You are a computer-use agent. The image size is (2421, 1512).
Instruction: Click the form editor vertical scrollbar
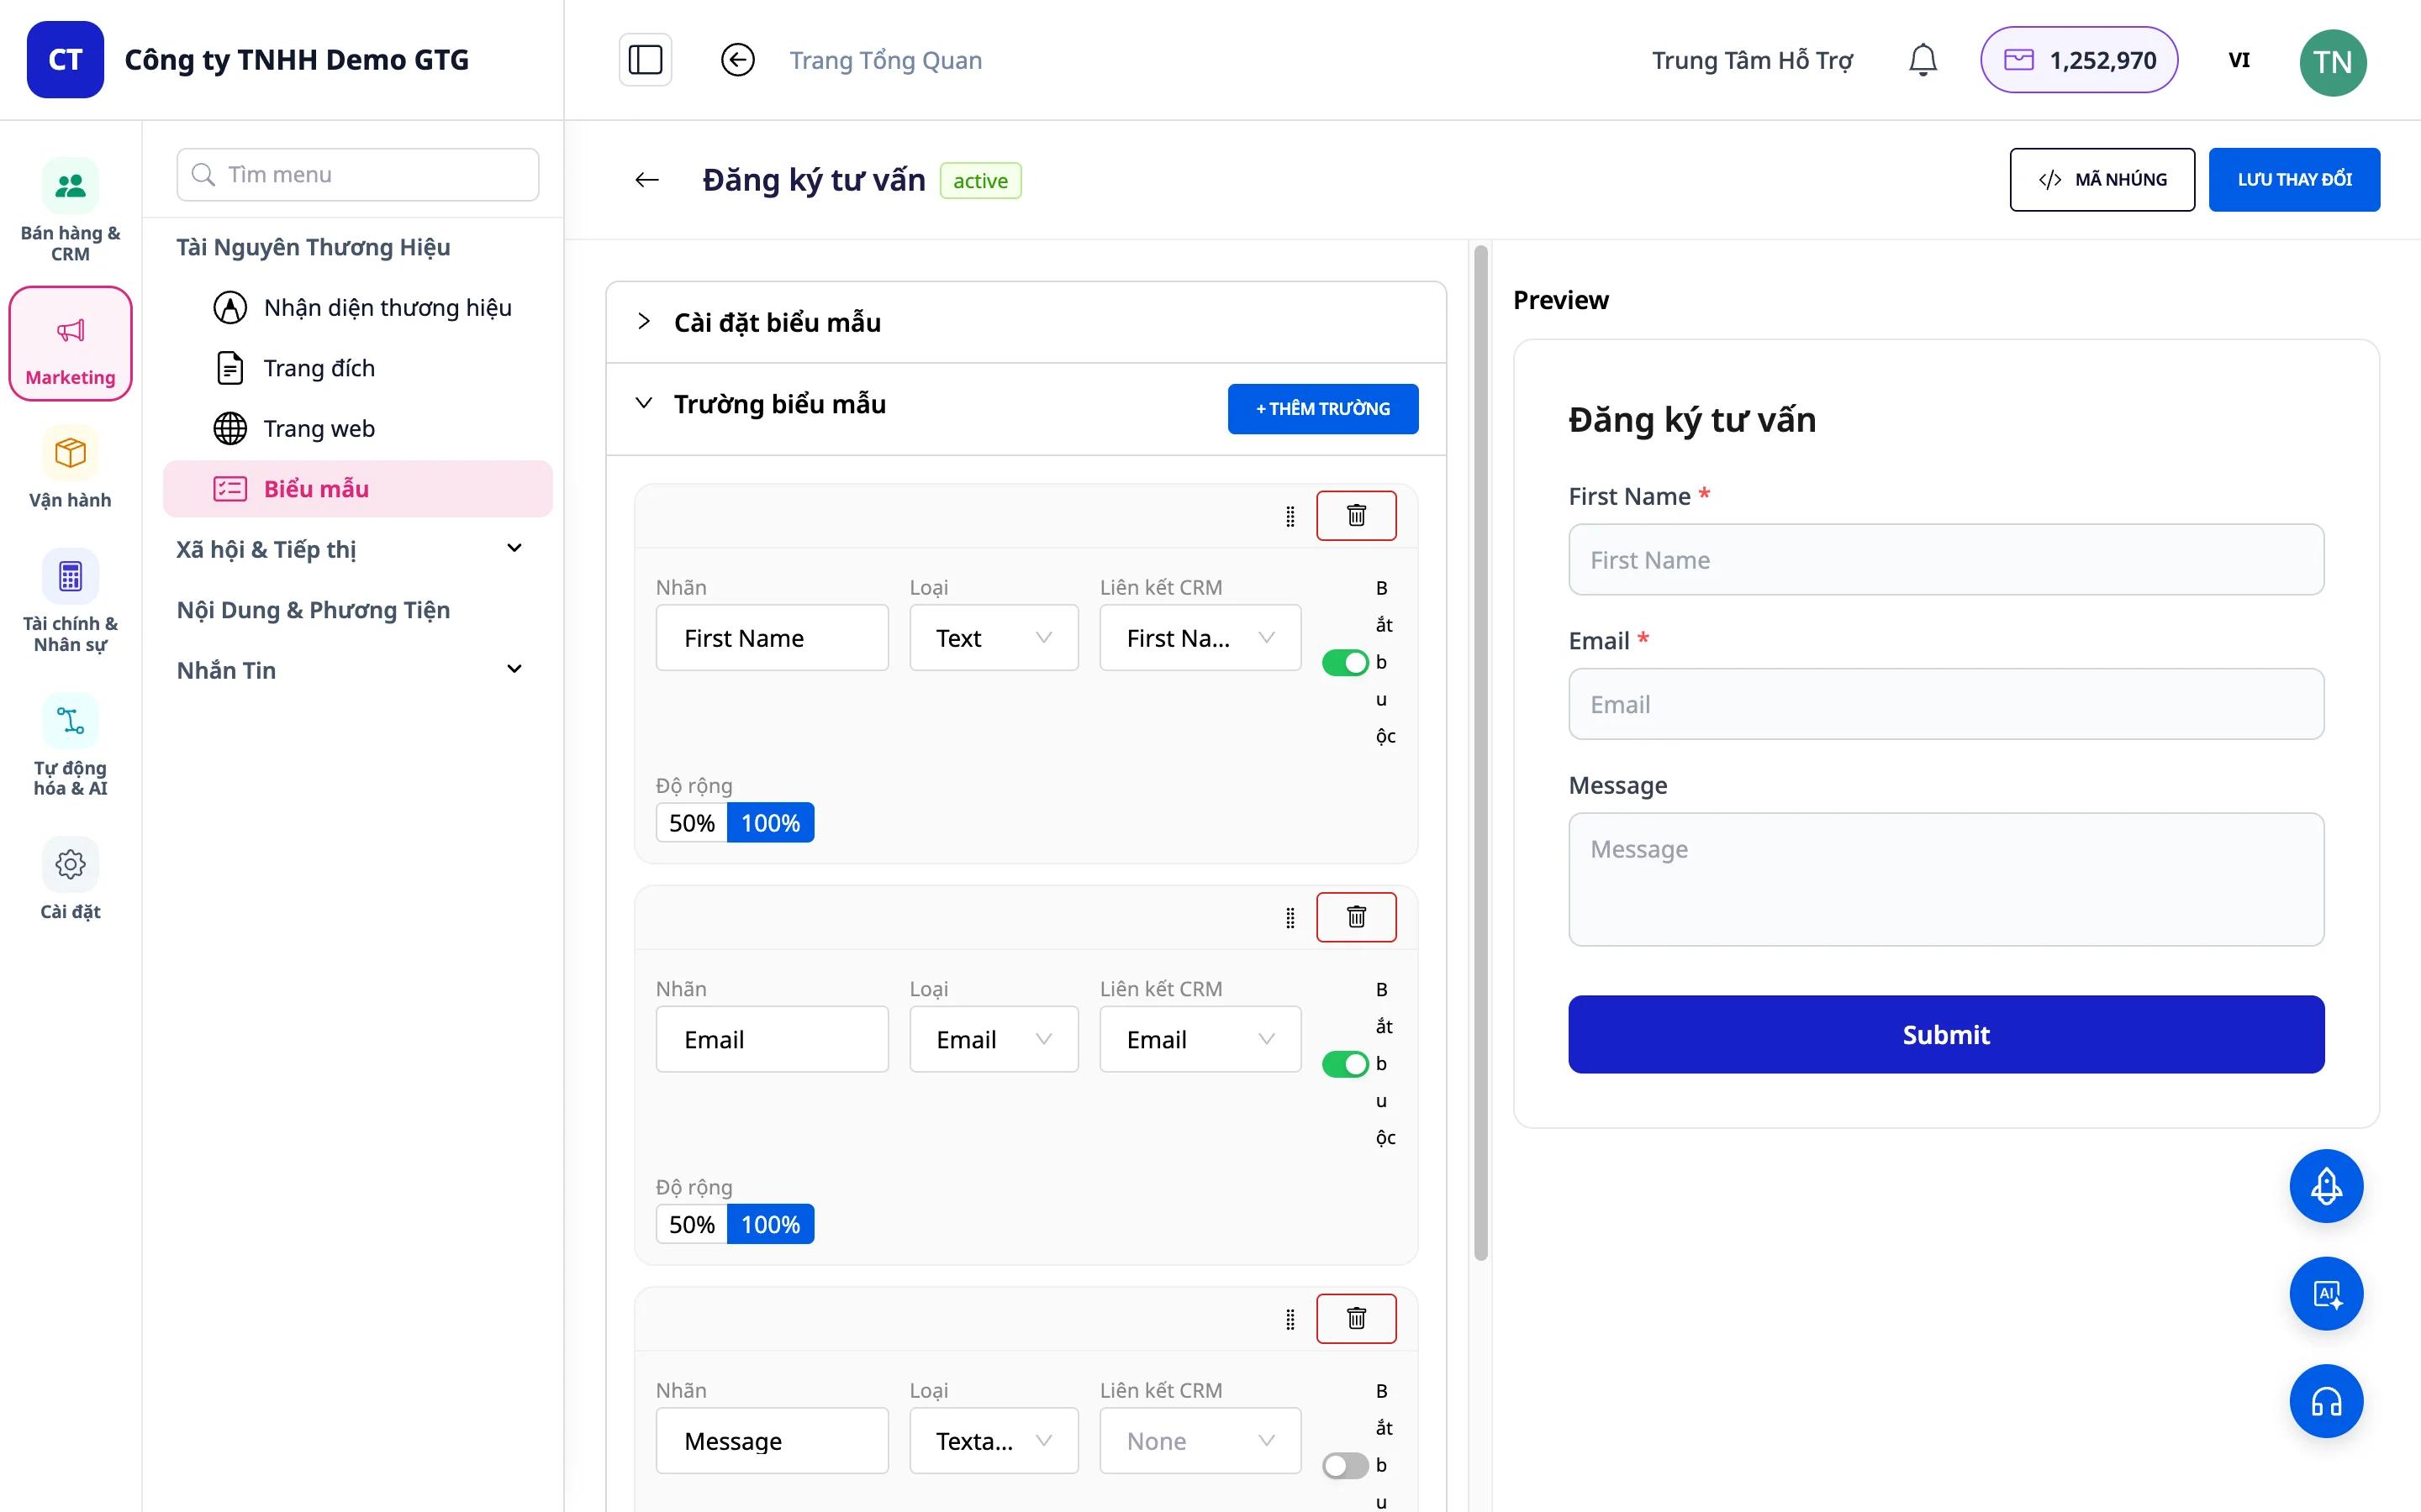pyautogui.click(x=1480, y=753)
